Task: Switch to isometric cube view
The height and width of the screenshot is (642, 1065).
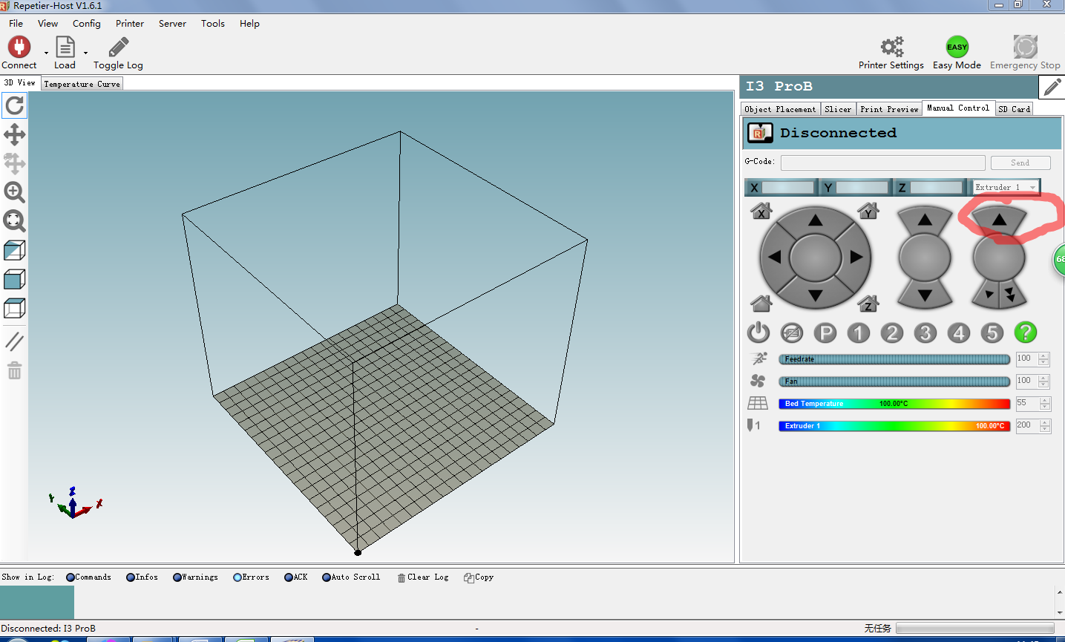Action: (x=14, y=250)
